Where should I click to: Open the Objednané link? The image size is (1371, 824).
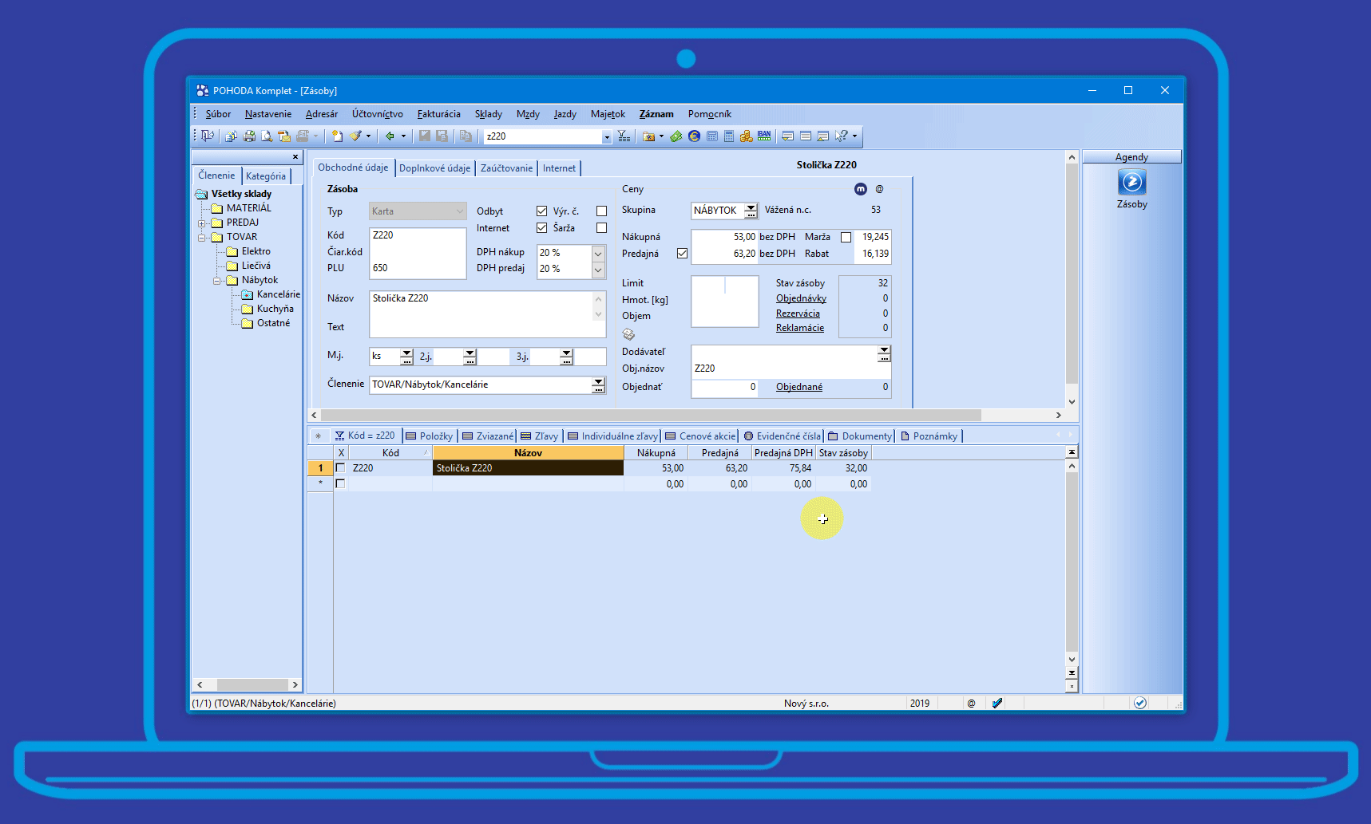tap(799, 387)
